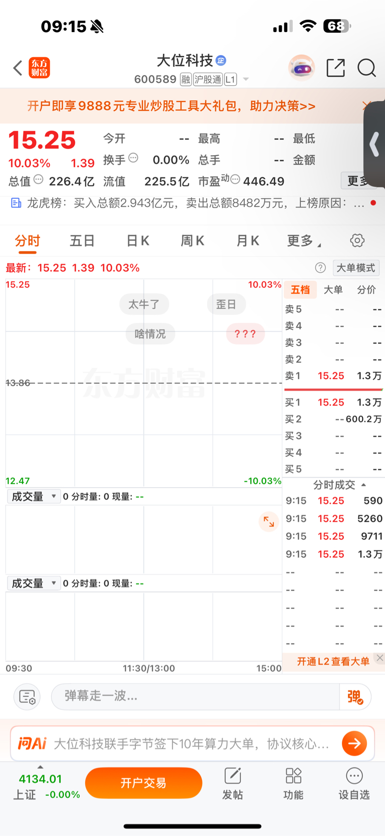Switch to the 五日 tab
385x836 pixels.
pos(82,241)
